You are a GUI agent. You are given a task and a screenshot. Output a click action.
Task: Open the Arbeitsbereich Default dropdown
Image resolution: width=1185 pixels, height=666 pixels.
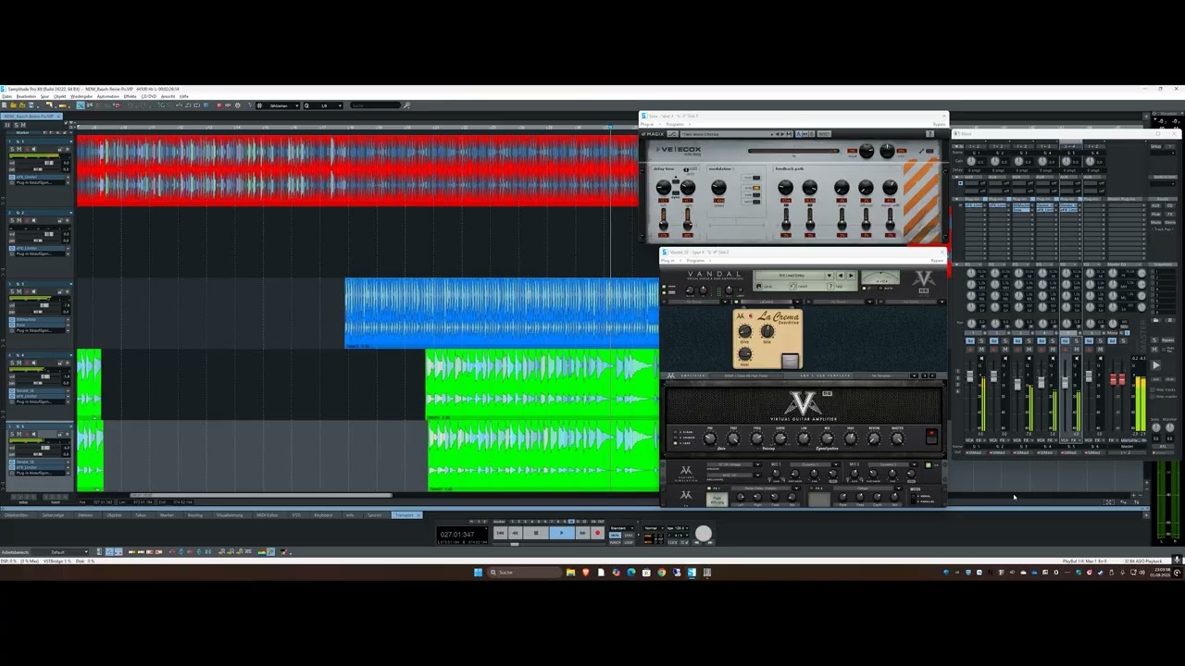coord(60,552)
